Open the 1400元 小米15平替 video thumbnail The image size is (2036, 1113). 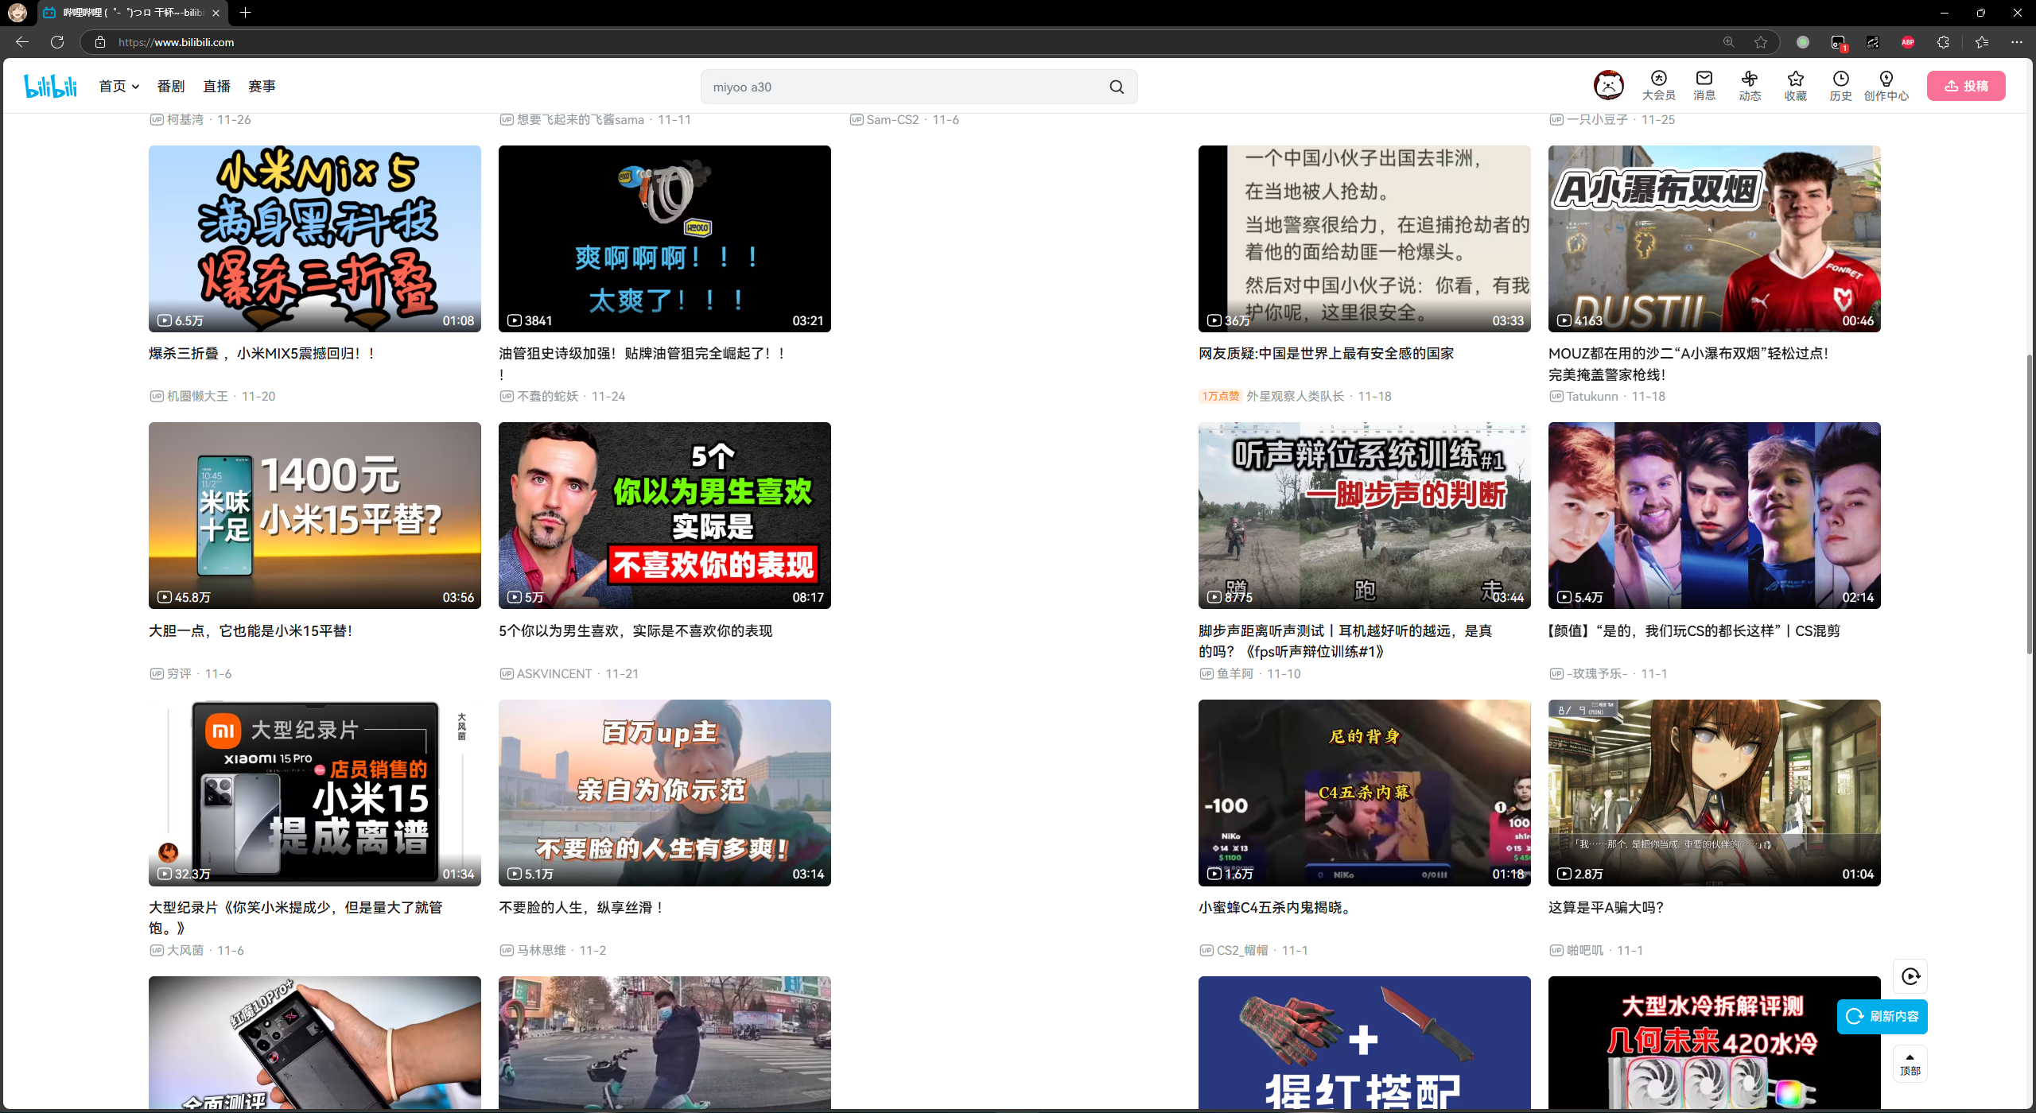(x=314, y=515)
